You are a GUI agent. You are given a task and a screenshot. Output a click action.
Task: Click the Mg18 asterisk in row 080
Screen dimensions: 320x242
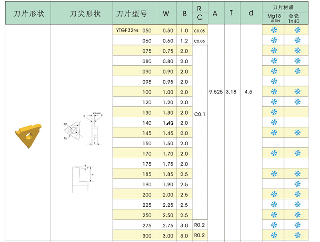pos(274,61)
